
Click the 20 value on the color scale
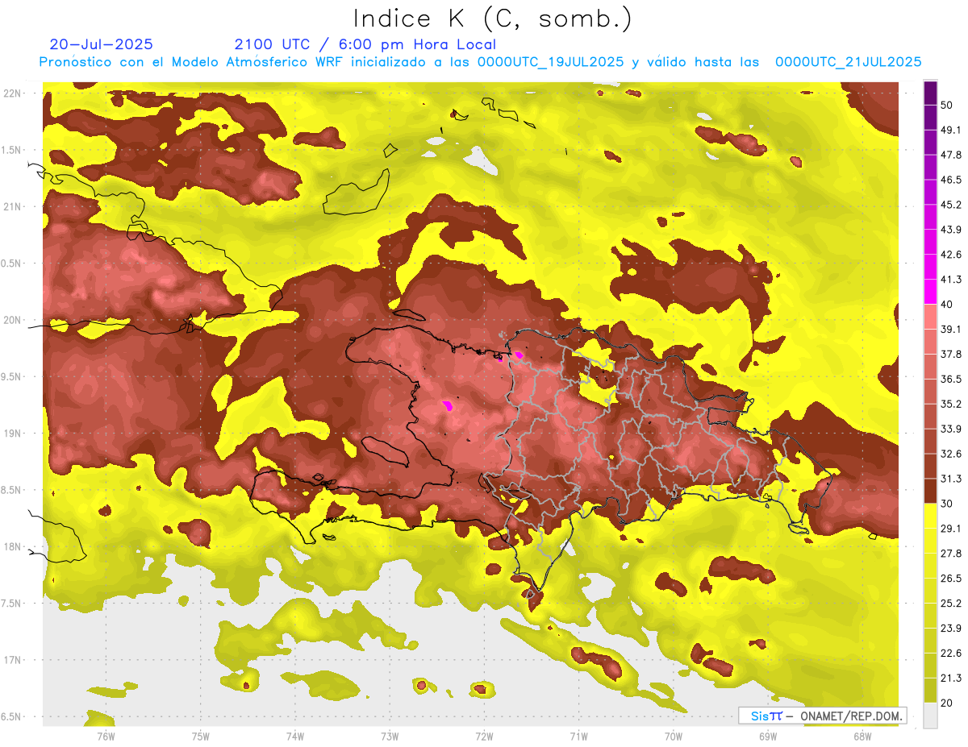point(947,703)
